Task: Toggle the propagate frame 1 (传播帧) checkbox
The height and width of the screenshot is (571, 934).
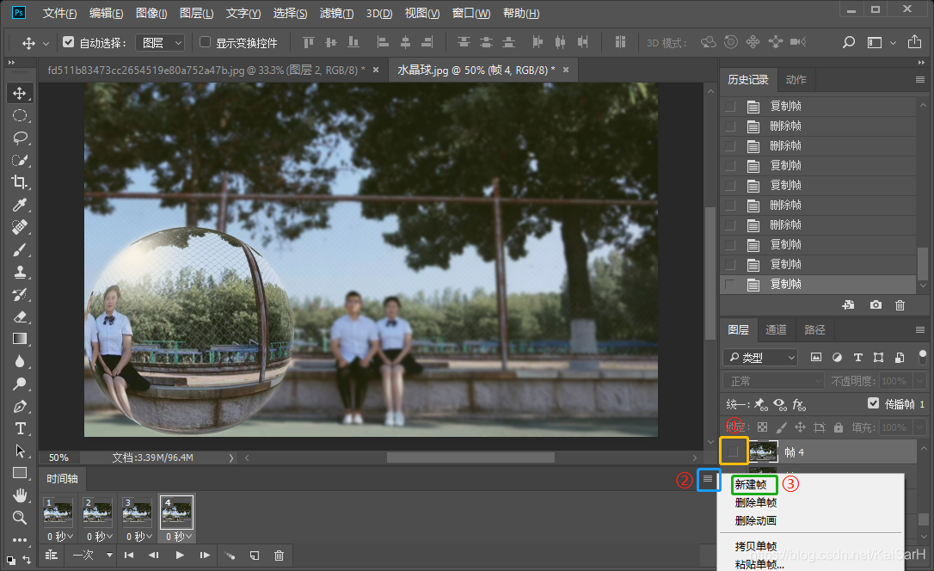Action: point(873,403)
